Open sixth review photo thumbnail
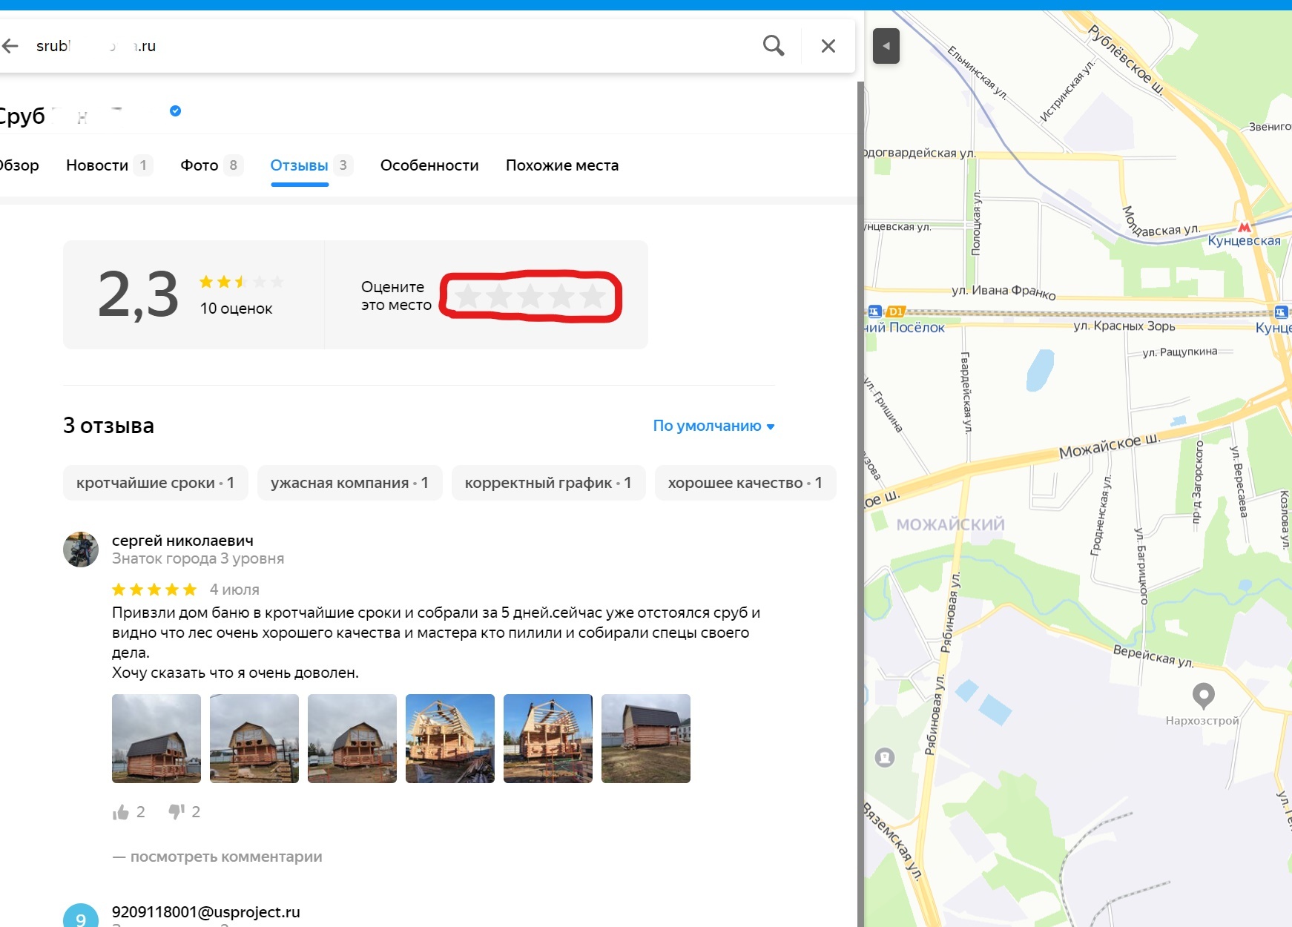1292x927 pixels. 646,739
